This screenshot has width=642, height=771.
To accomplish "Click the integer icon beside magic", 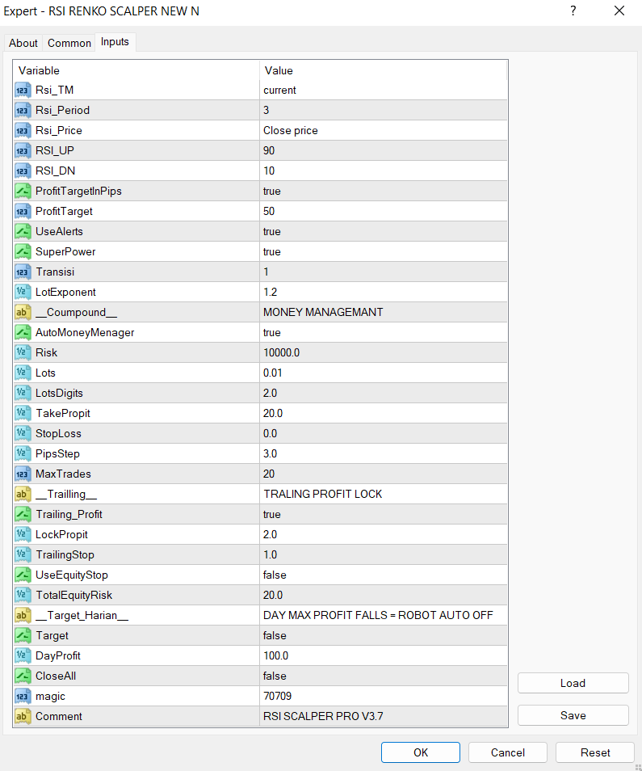I will pos(23,696).
